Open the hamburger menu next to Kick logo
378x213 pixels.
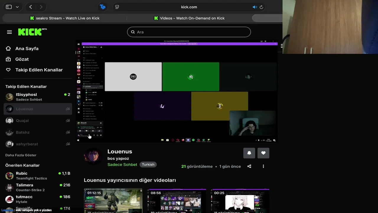[x=9, y=32]
